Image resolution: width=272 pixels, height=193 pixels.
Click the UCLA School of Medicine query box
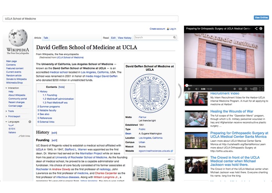click(x=90, y=19)
